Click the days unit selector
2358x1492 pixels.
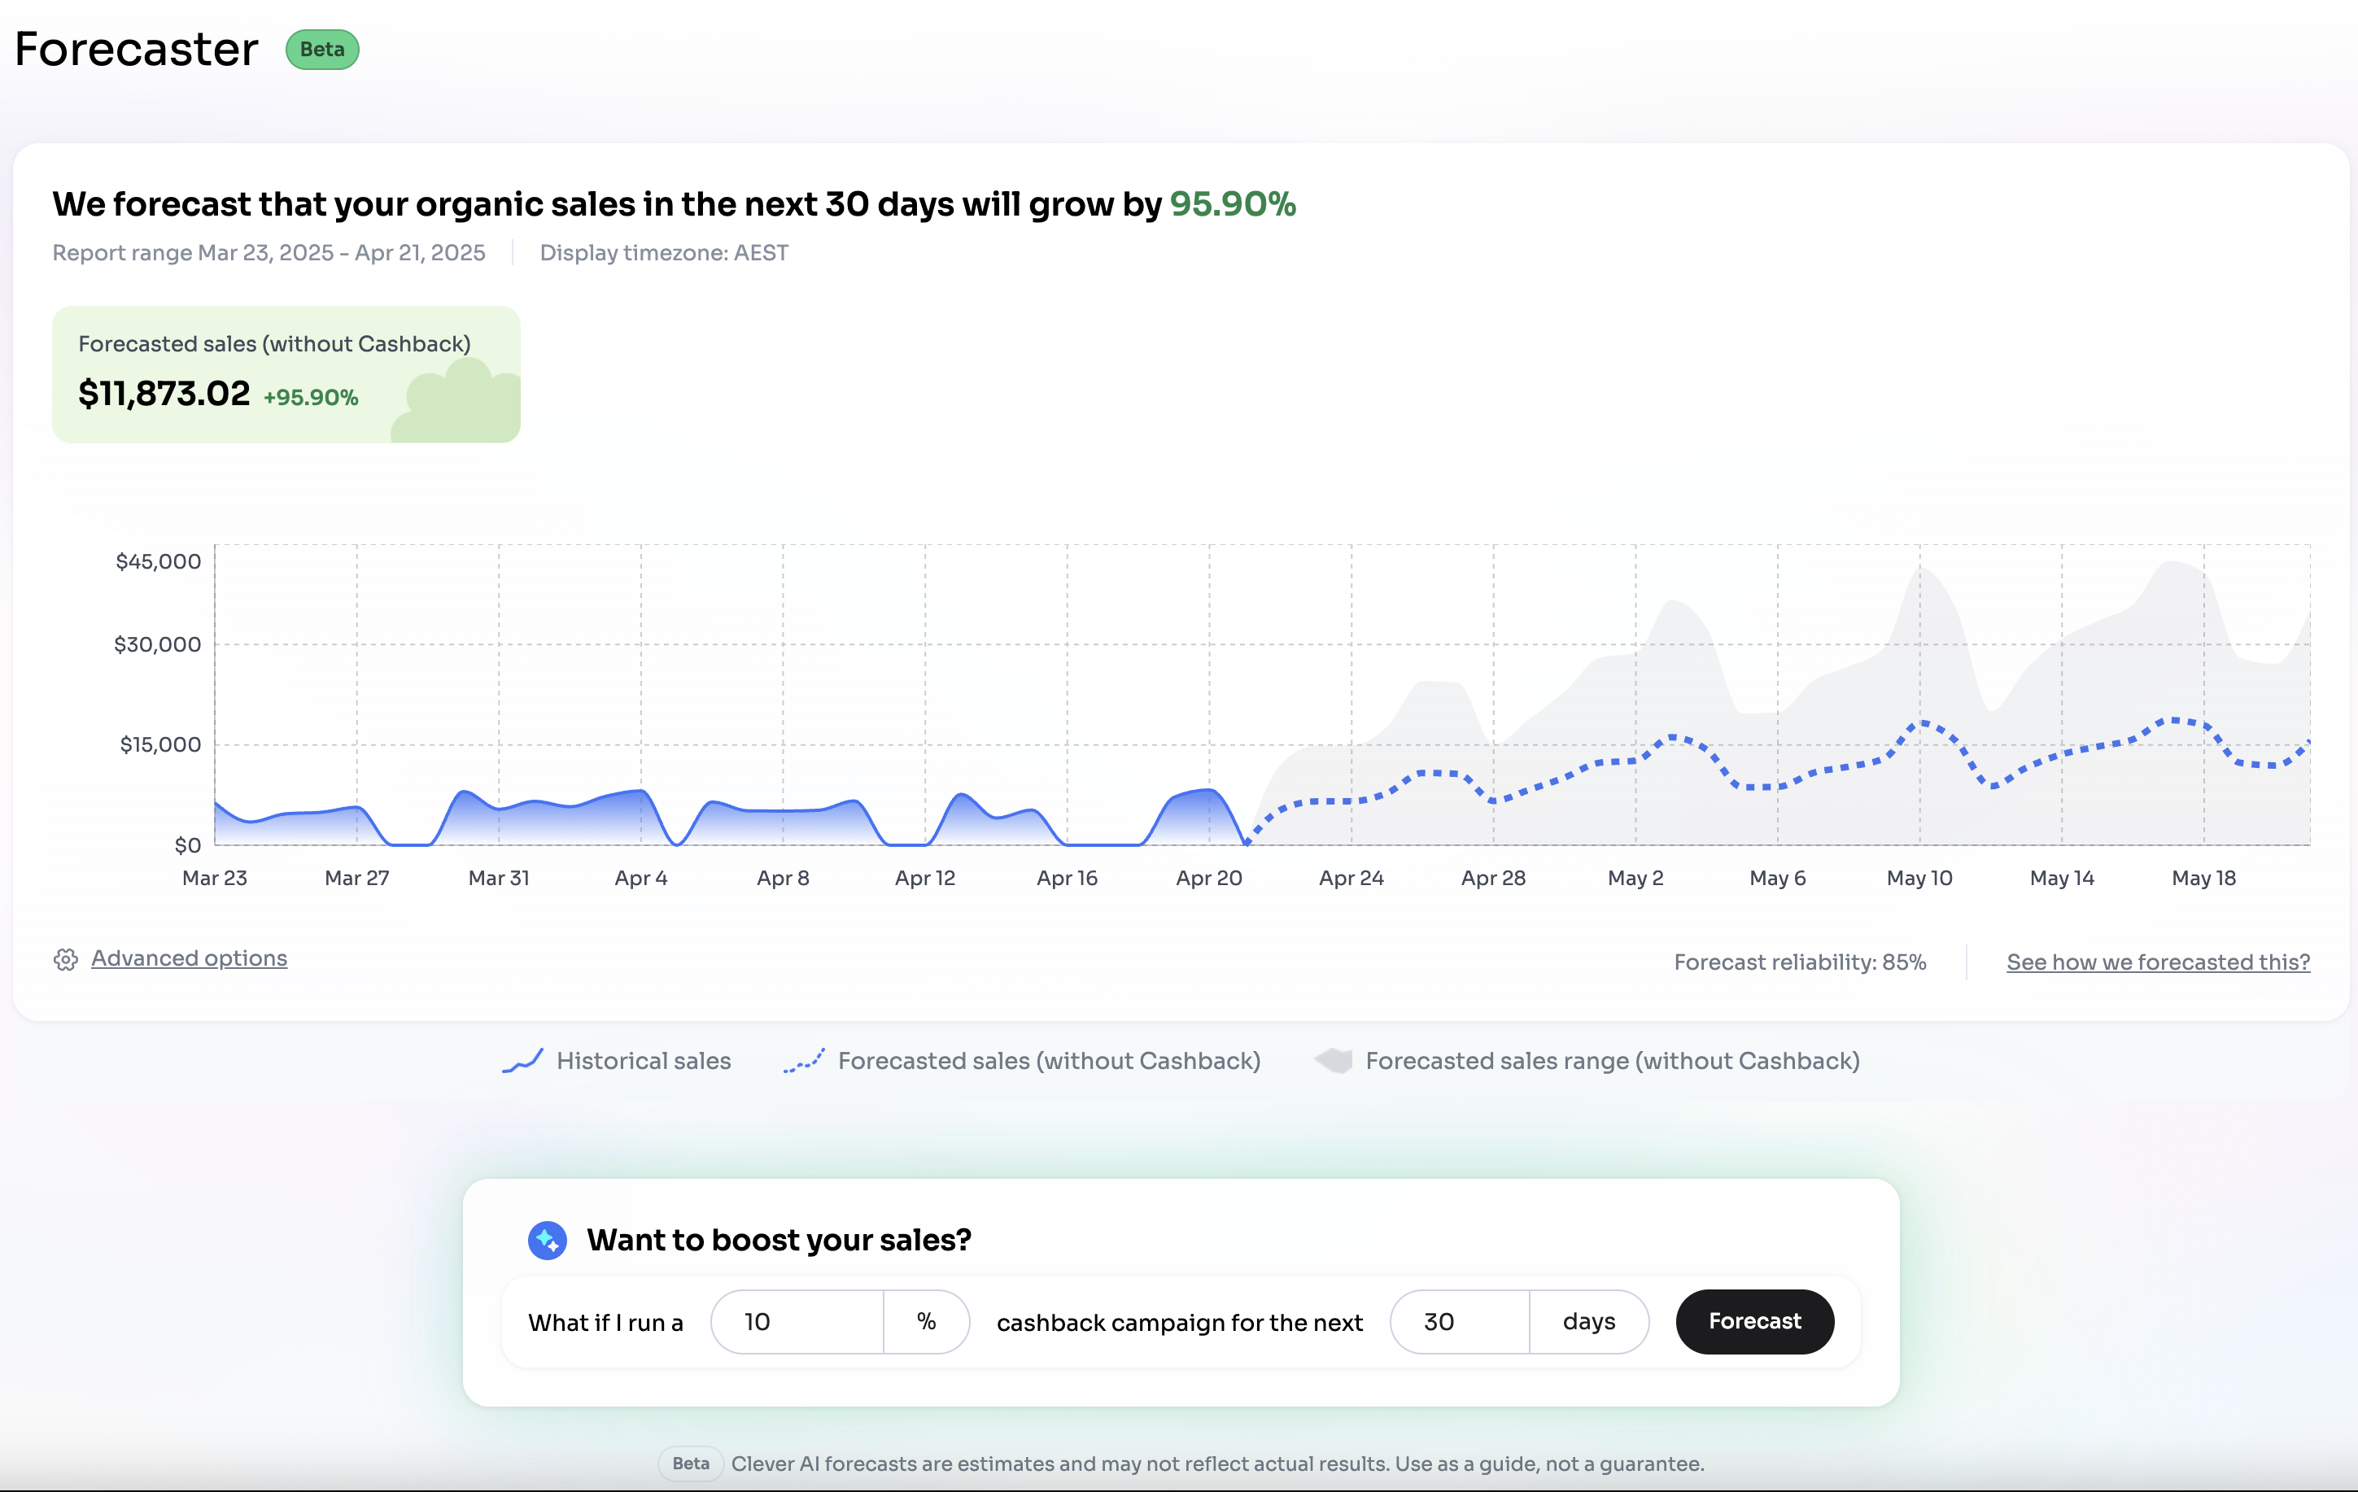1588,1322
